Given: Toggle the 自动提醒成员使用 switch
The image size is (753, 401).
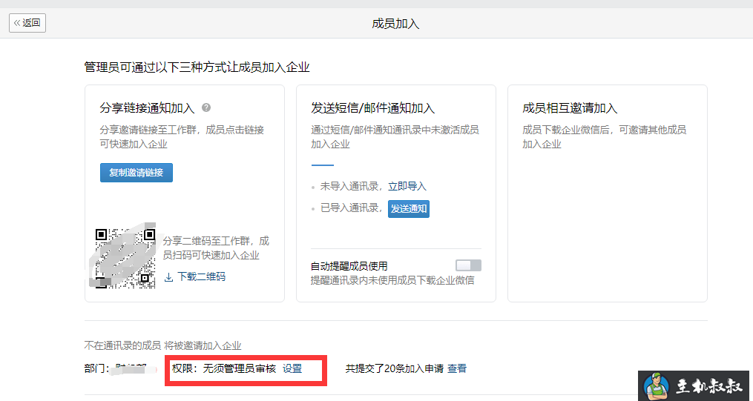Looking at the screenshot, I should 468,266.
